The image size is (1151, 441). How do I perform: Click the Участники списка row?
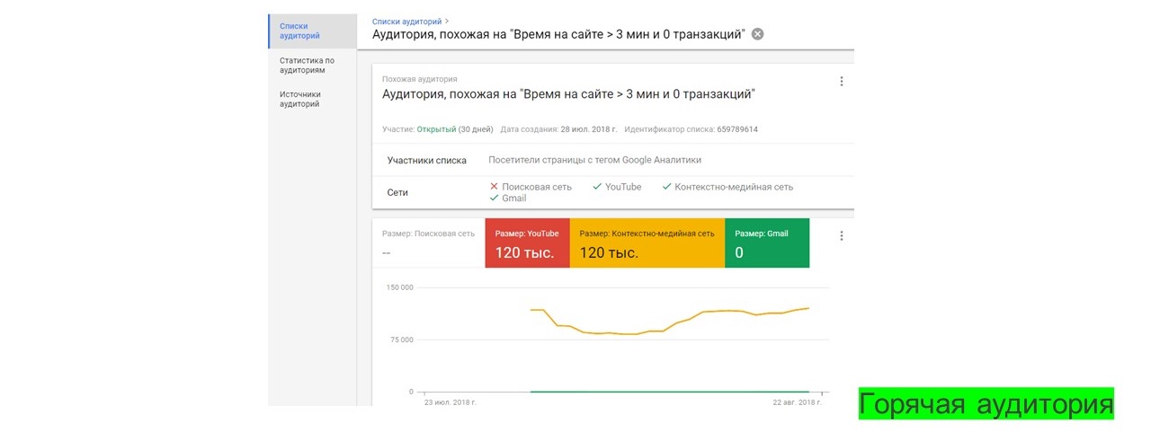(x=426, y=161)
